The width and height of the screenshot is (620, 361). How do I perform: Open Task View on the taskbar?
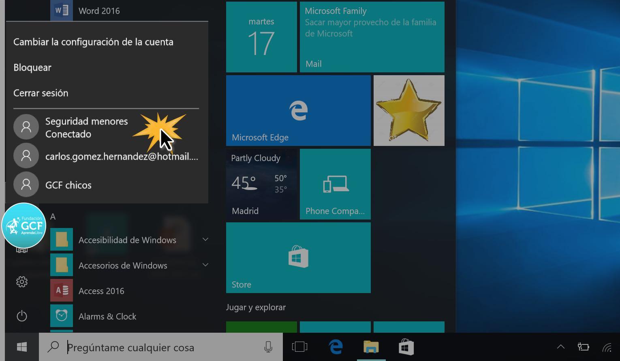click(x=299, y=347)
